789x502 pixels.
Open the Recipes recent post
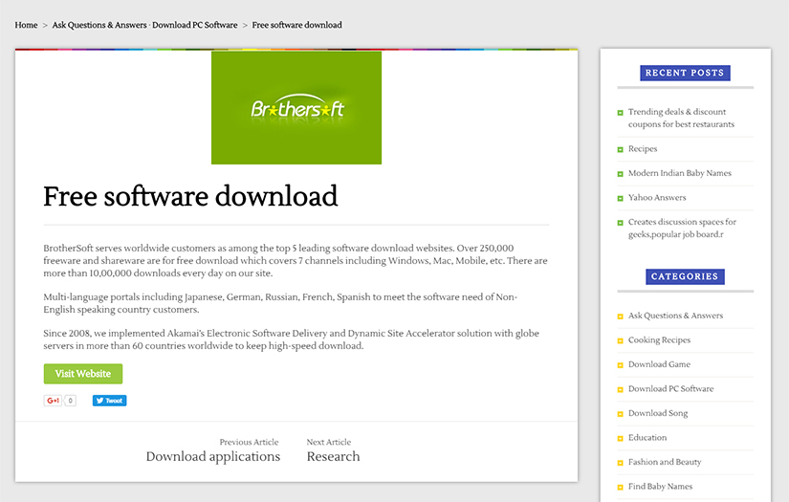tap(643, 149)
